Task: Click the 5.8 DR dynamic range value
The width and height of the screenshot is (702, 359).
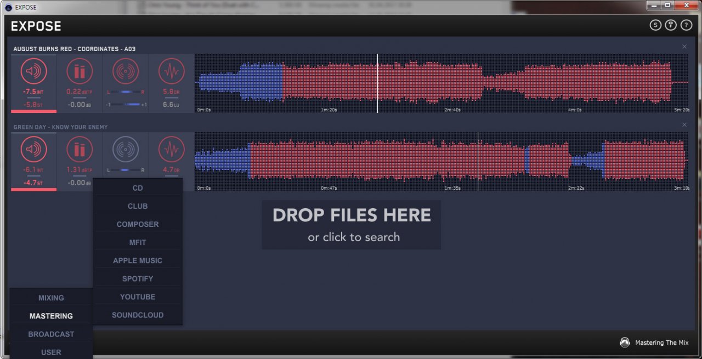Action: [x=172, y=92]
